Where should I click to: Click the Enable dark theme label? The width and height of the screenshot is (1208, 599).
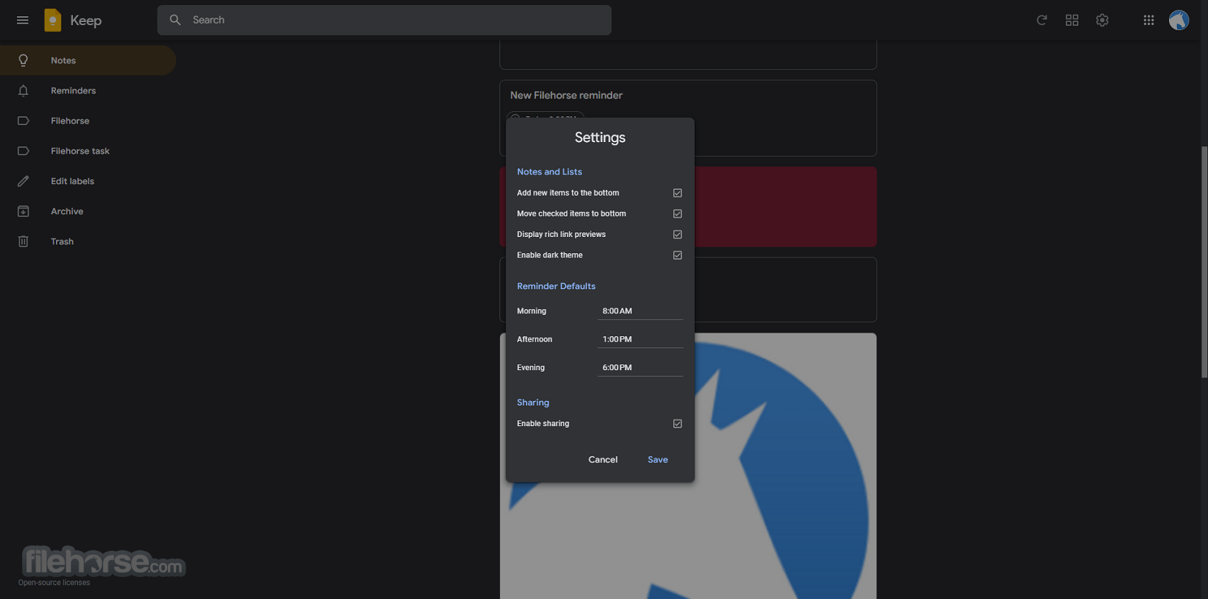(x=549, y=255)
